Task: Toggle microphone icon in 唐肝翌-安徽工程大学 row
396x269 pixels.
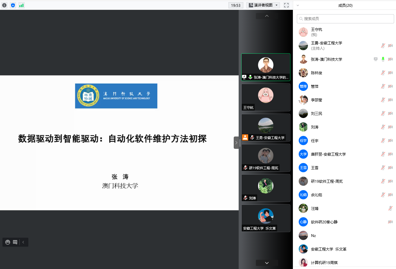Action: click(383, 154)
